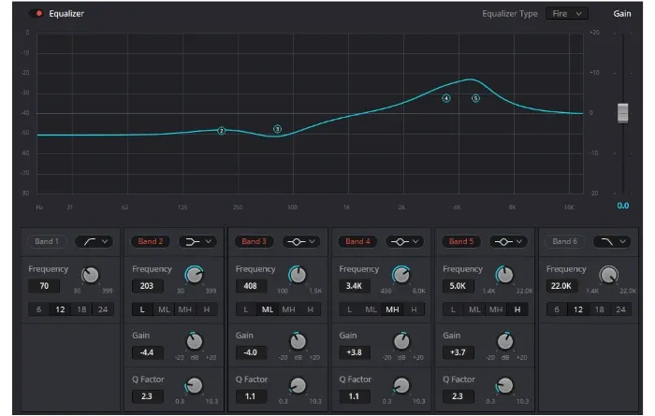Image resolution: width=655 pixels, height=416 pixels.
Task: Click Band 4 Q Factor knob
Action: coord(401,385)
